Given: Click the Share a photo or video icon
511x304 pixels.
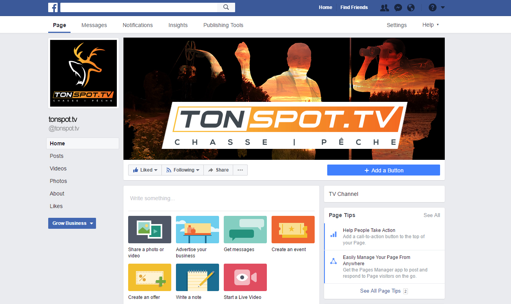Looking at the screenshot, I should pyautogui.click(x=150, y=230).
